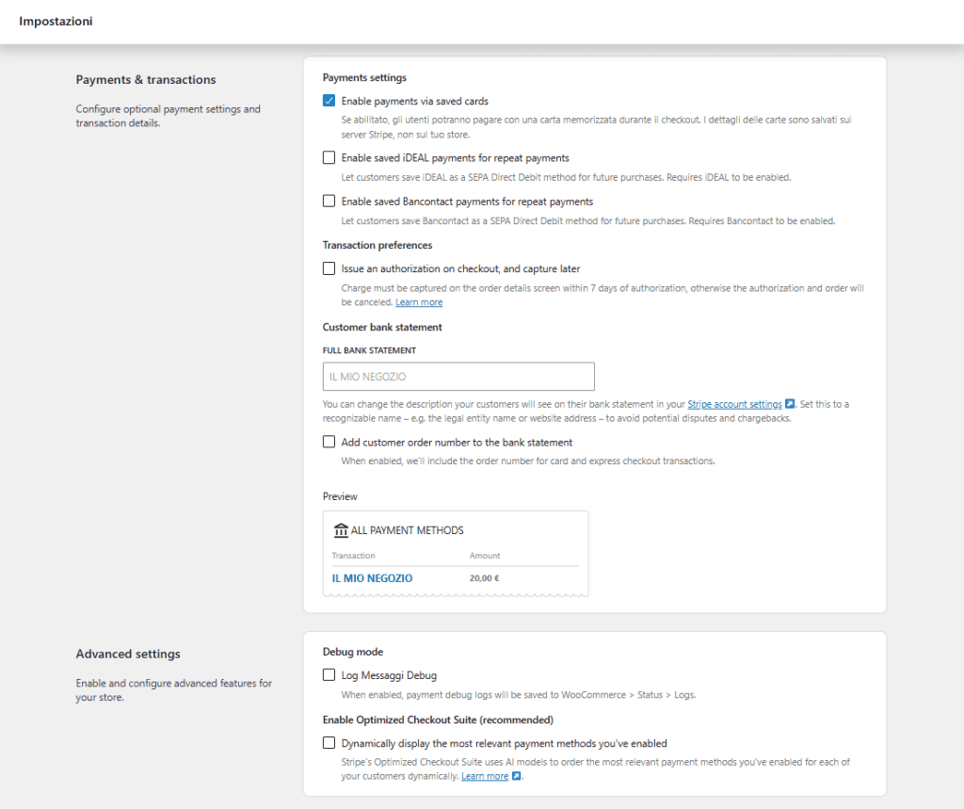Click the Transaction column label in preview
This screenshot has height=809, width=964.
[353, 555]
